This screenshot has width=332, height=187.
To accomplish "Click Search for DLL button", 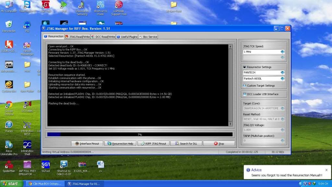I will 186,143.
